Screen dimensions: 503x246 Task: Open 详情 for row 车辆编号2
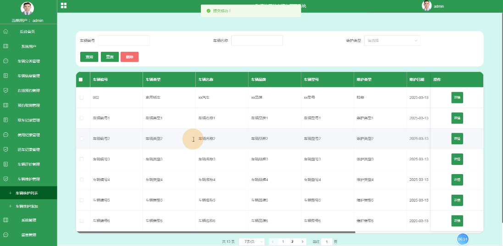[x=457, y=138]
